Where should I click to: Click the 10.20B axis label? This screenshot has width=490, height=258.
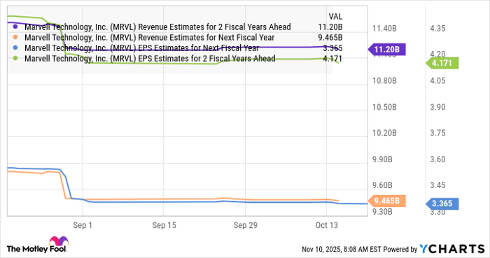[x=384, y=133]
